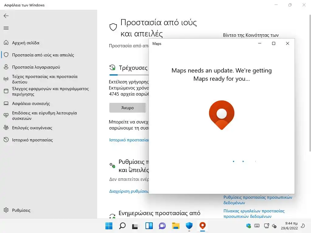Click the settings gear icon in sidebar
Image resolution: width=311 pixels, height=233 pixels.
[6, 210]
